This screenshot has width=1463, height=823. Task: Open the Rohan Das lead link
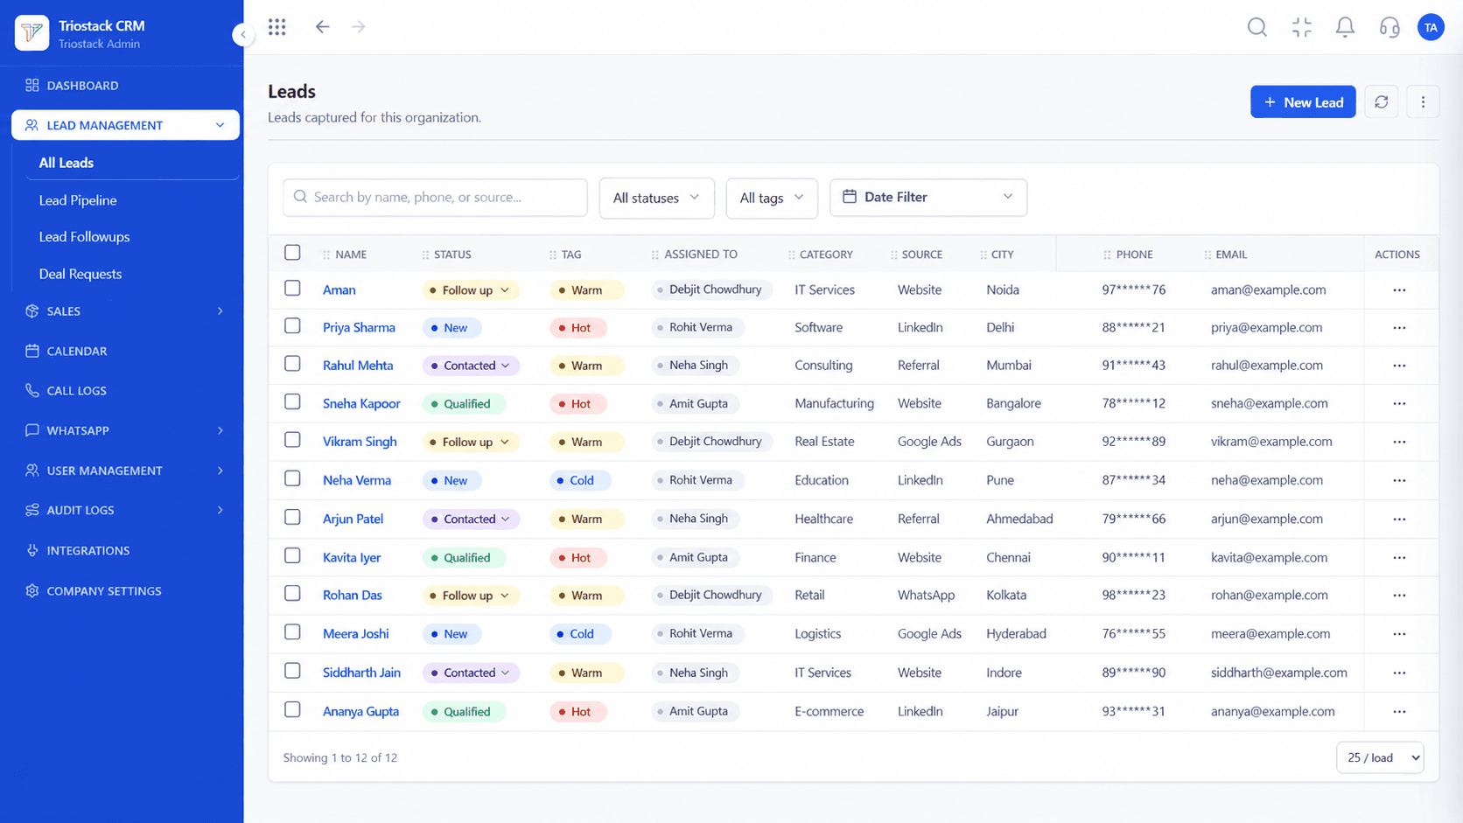click(x=353, y=596)
